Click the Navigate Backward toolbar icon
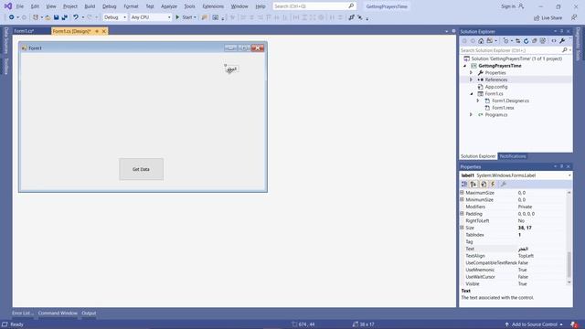 pyautogui.click(x=12, y=17)
